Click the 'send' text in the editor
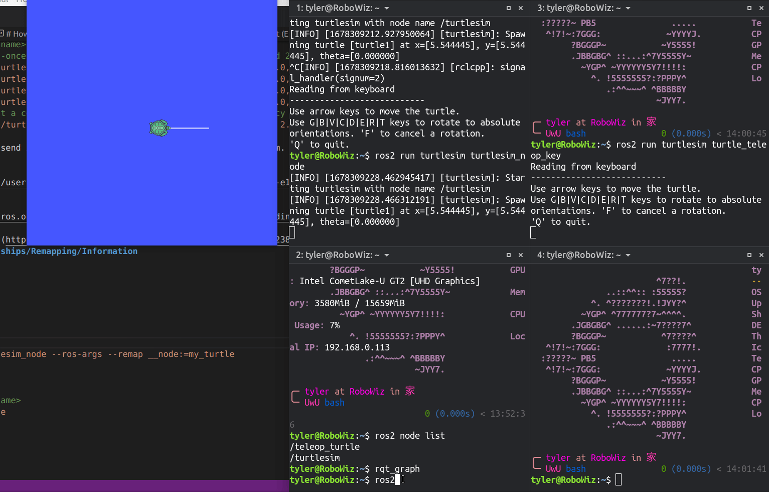The image size is (769, 492). click(x=11, y=148)
